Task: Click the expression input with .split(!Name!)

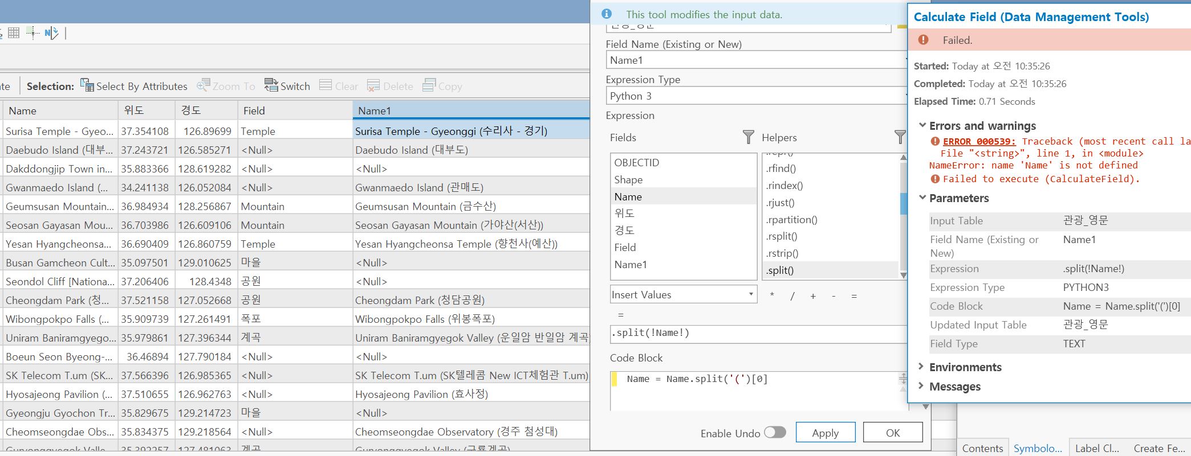Action: point(758,334)
